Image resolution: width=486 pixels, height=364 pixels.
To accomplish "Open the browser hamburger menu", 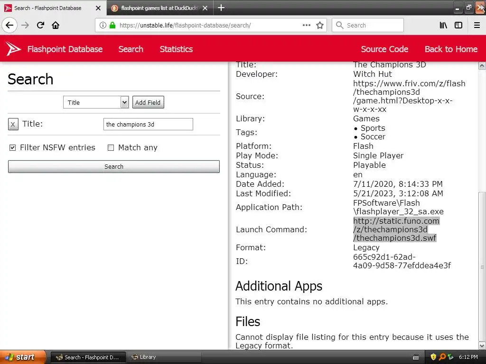I will coord(477,25).
